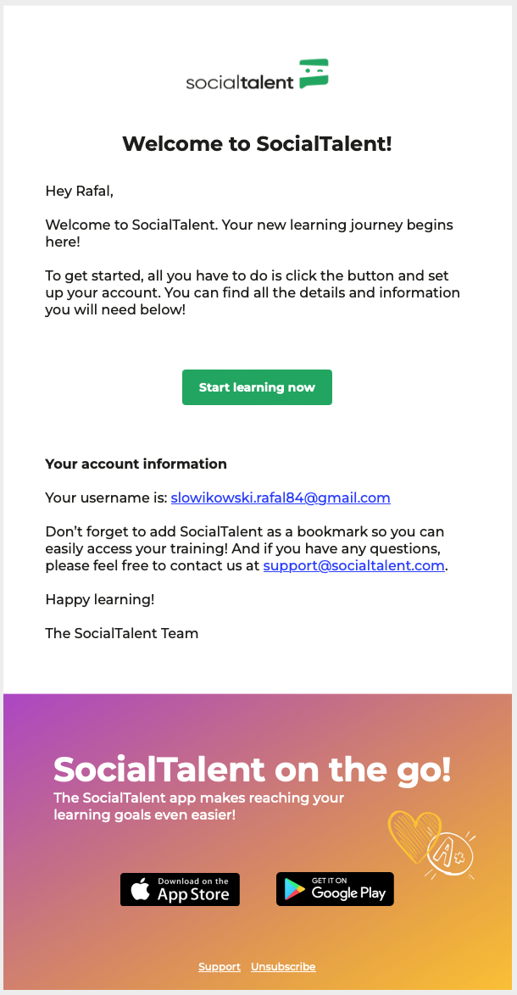Screen dimensions: 517x995
Task: Open the Support footer link
Action: pos(220,967)
